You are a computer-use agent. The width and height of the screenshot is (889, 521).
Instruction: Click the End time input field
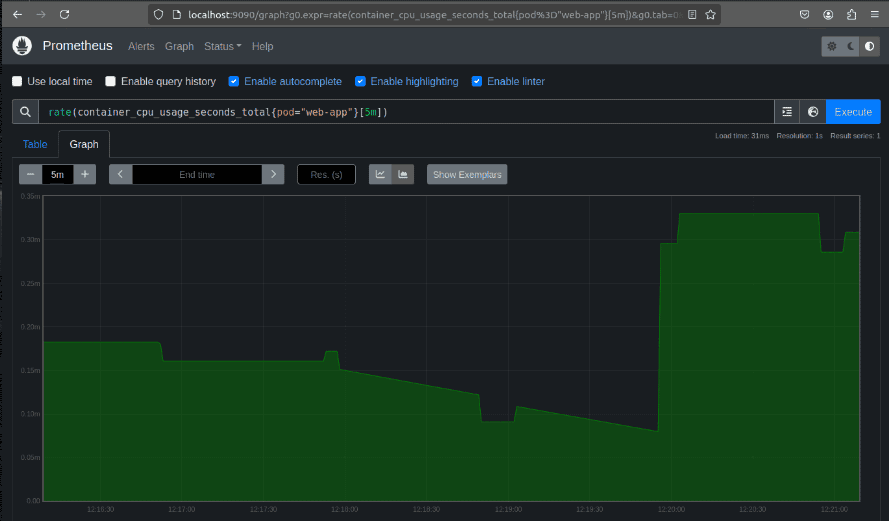coord(197,174)
